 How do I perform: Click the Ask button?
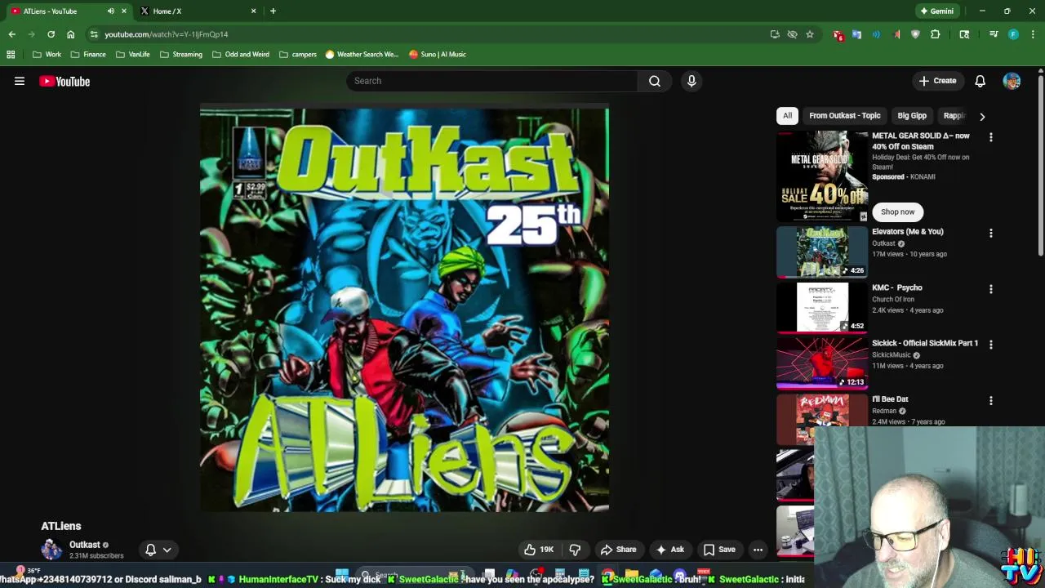click(x=669, y=550)
